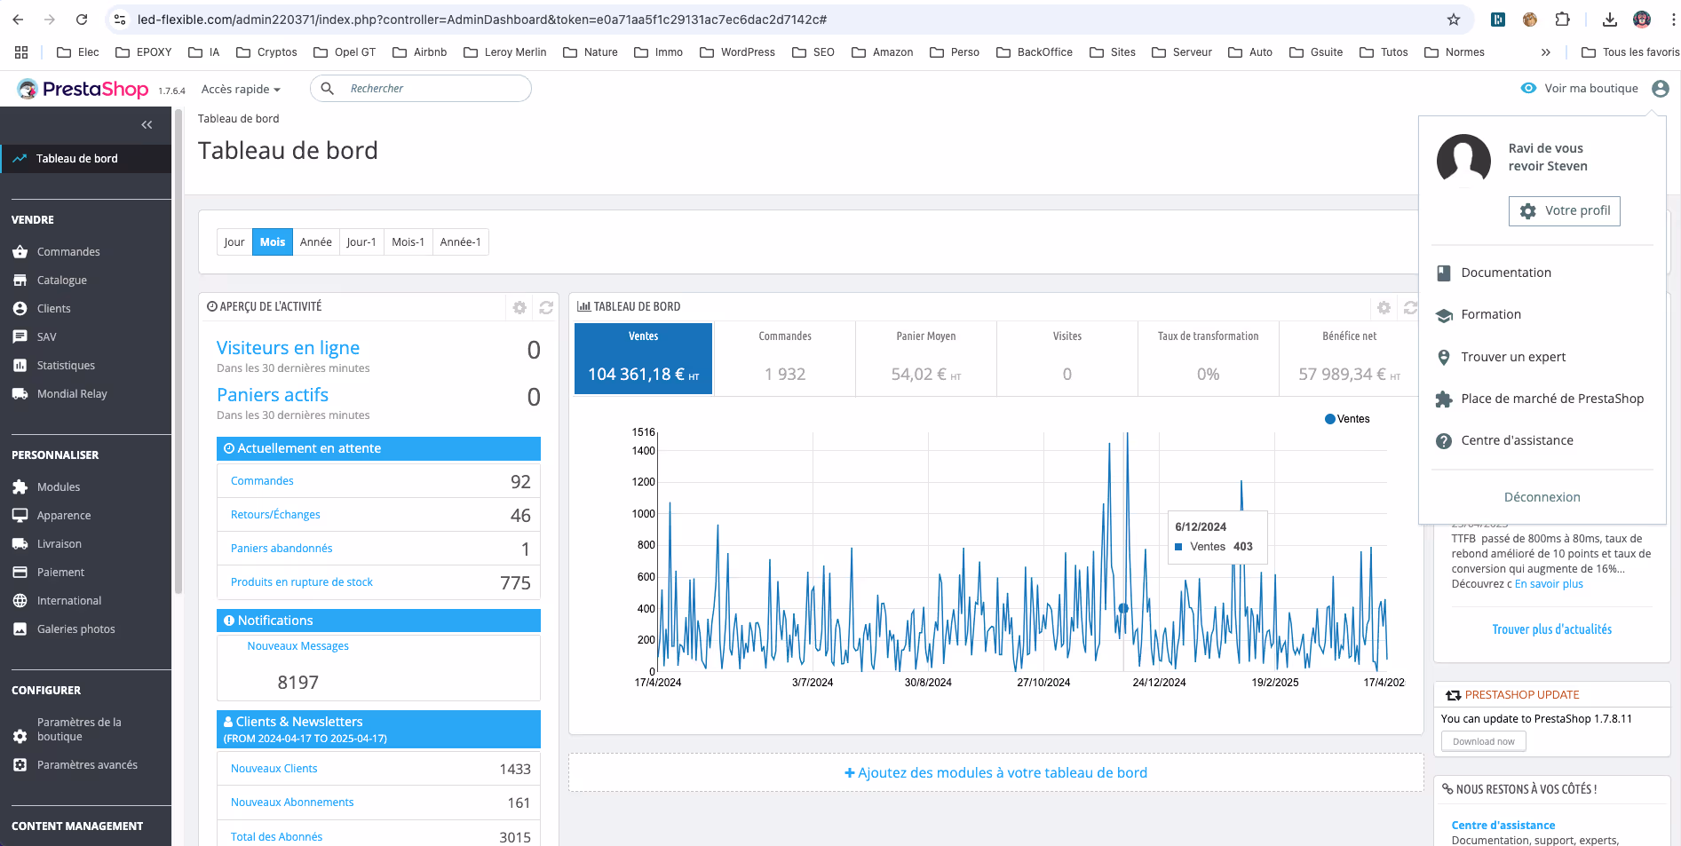Click Ajoutez des modules à votre tableau de bord

[996, 773]
